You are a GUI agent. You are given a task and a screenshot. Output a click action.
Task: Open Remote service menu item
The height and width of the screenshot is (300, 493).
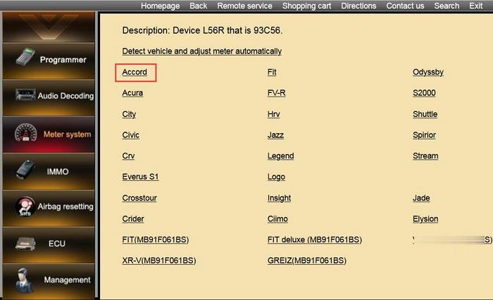pyautogui.click(x=244, y=6)
